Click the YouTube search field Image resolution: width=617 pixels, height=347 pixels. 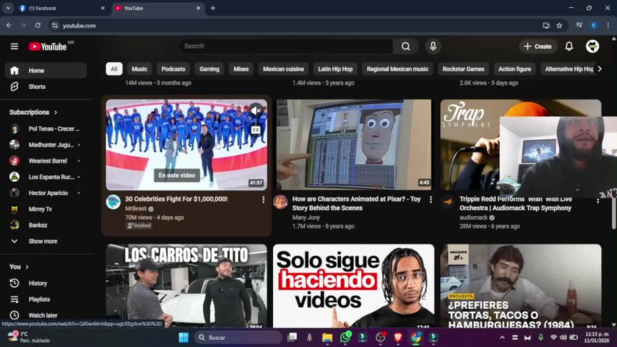(x=286, y=46)
